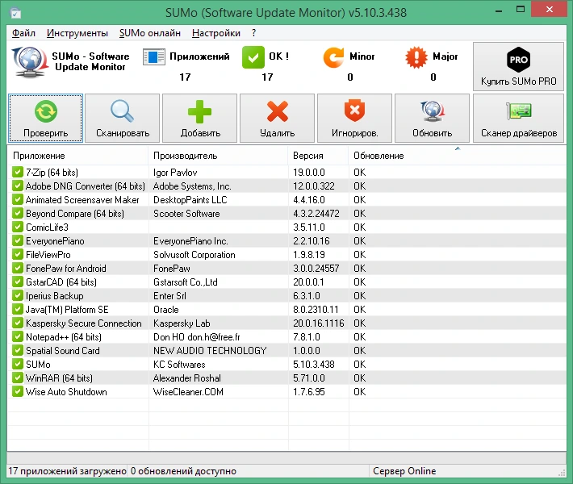The height and width of the screenshot is (484, 573).
Task: Click the Обновить globe icon
Action: [x=433, y=111]
